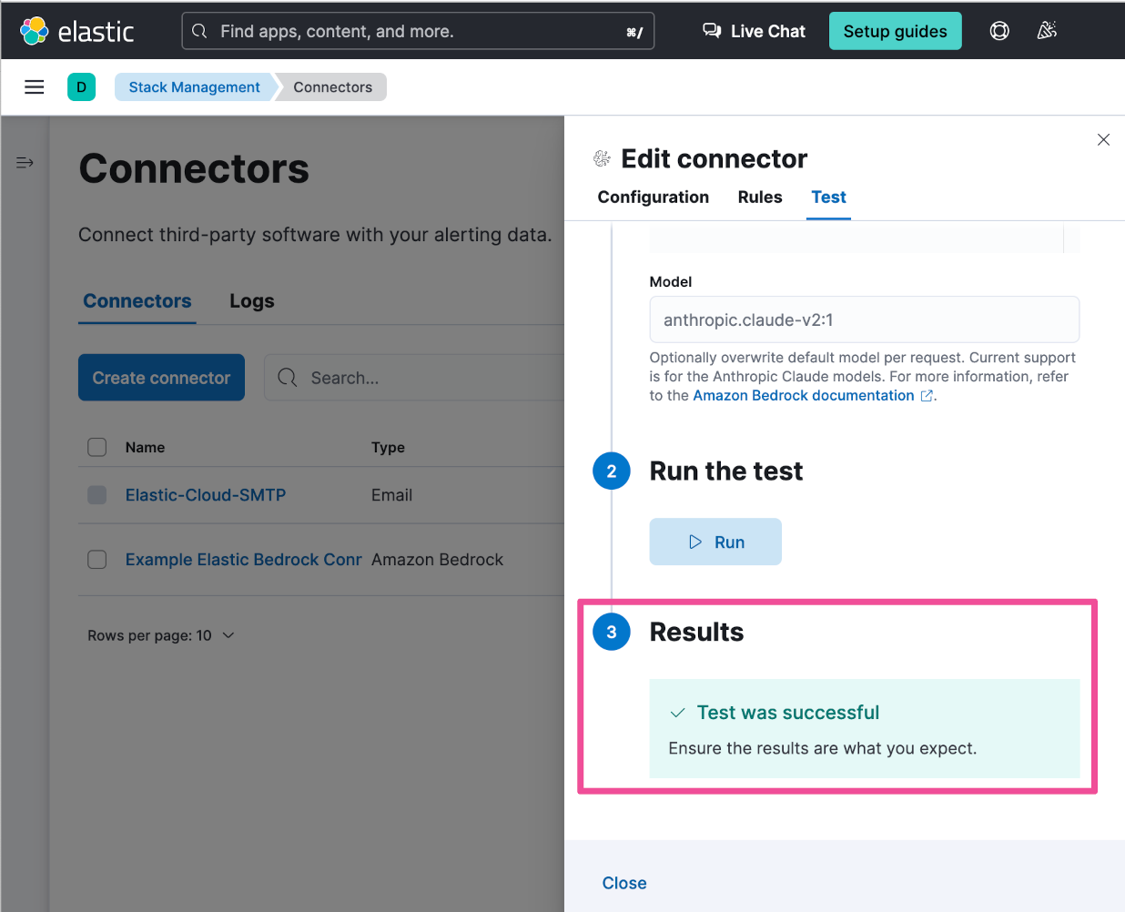Switch to the Configuration tab

(653, 198)
